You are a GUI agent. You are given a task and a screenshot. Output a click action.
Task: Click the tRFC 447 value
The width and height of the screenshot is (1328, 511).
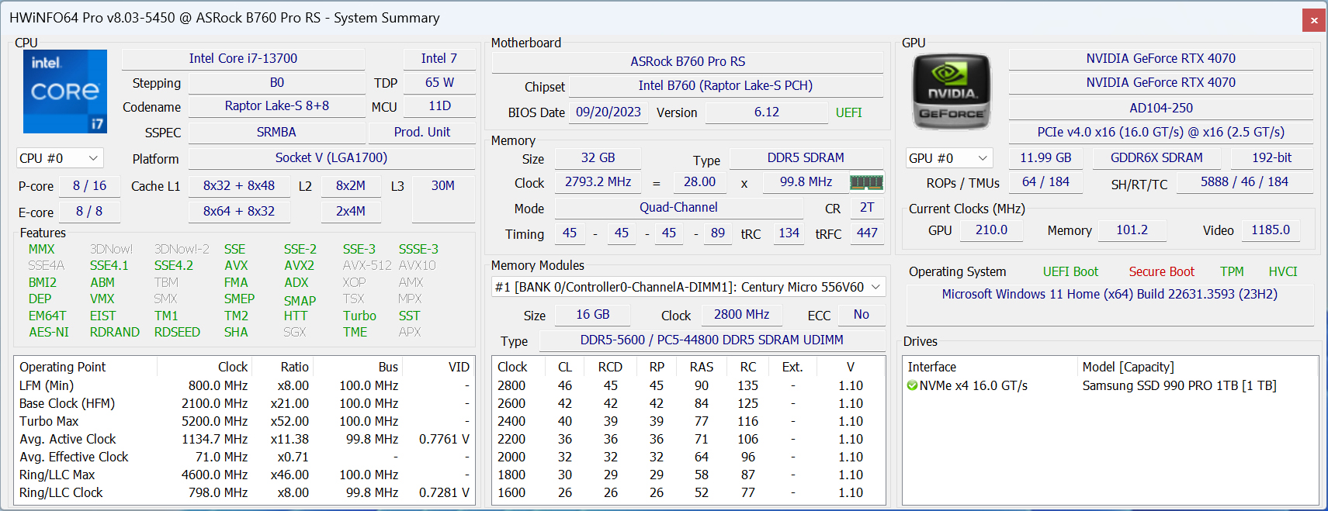point(867,233)
